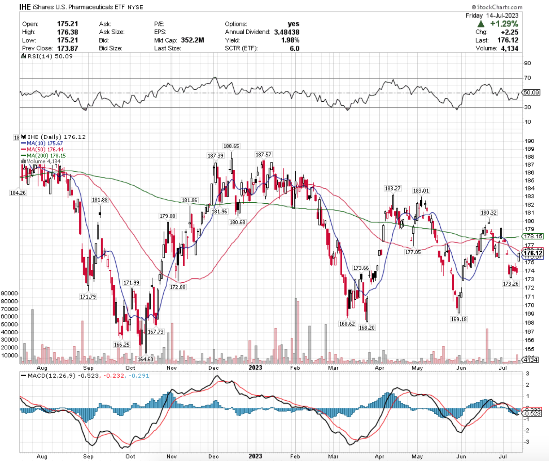
Task: Click the Prev Close value 173.87
Action: click(67, 48)
